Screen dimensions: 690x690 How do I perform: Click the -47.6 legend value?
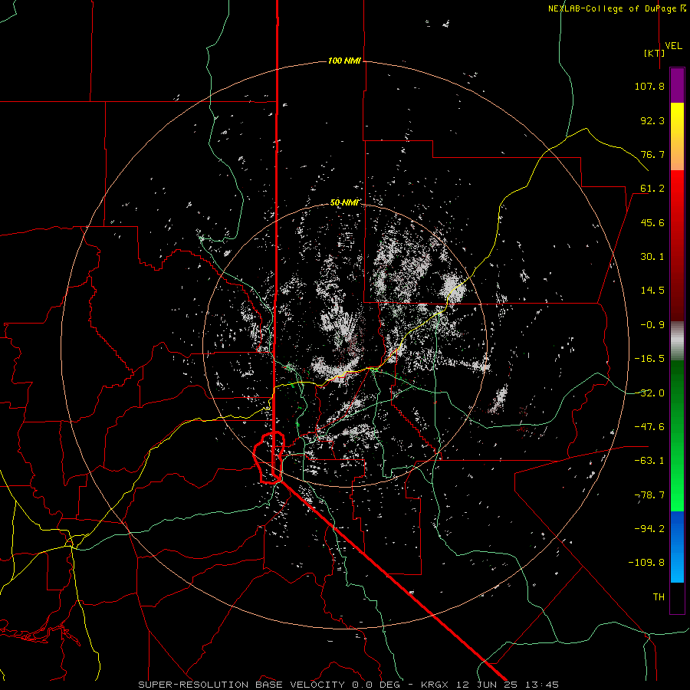click(649, 427)
